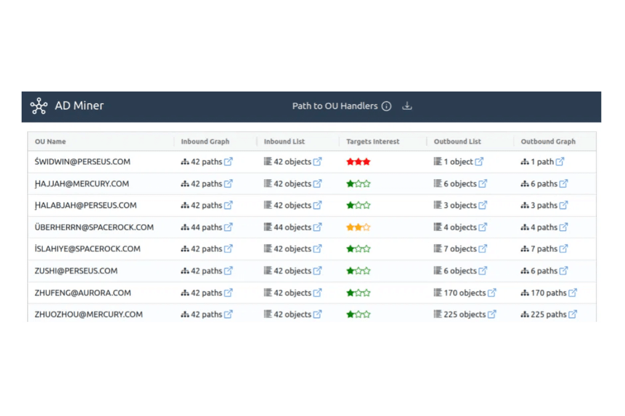The width and height of the screenshot is (625, 416).
Task: Download the report using the download icon
Action: 407,106
